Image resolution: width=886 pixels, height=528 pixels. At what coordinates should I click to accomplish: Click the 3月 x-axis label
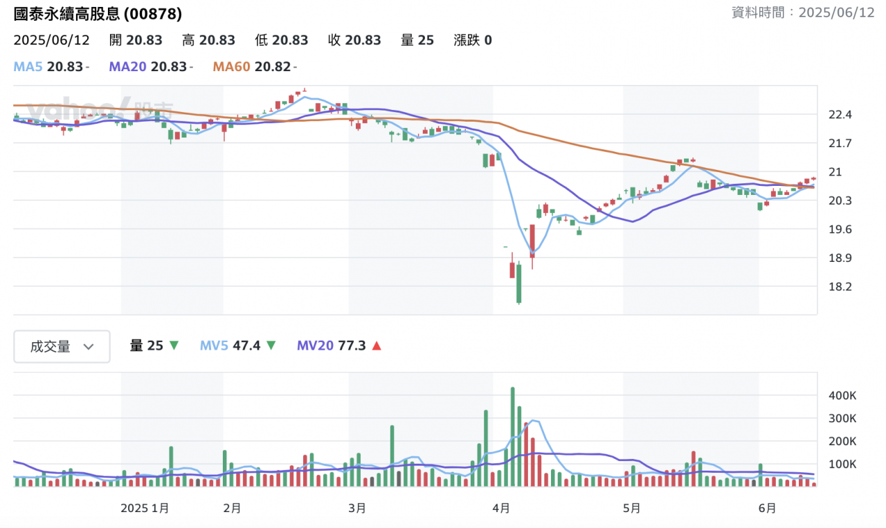[357, 508]
